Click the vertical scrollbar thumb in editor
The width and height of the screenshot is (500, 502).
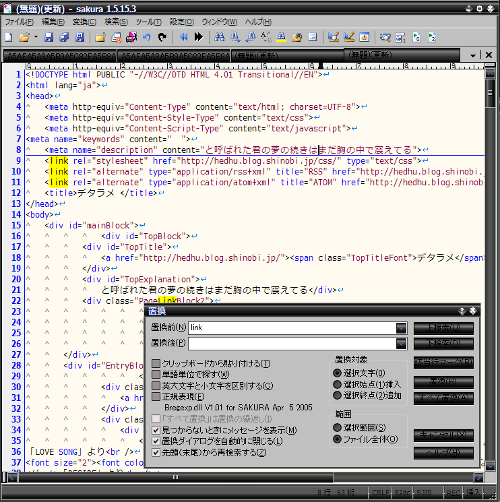[490, 93]
